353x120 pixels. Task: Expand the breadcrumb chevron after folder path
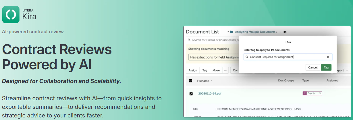tap(280, 32)
